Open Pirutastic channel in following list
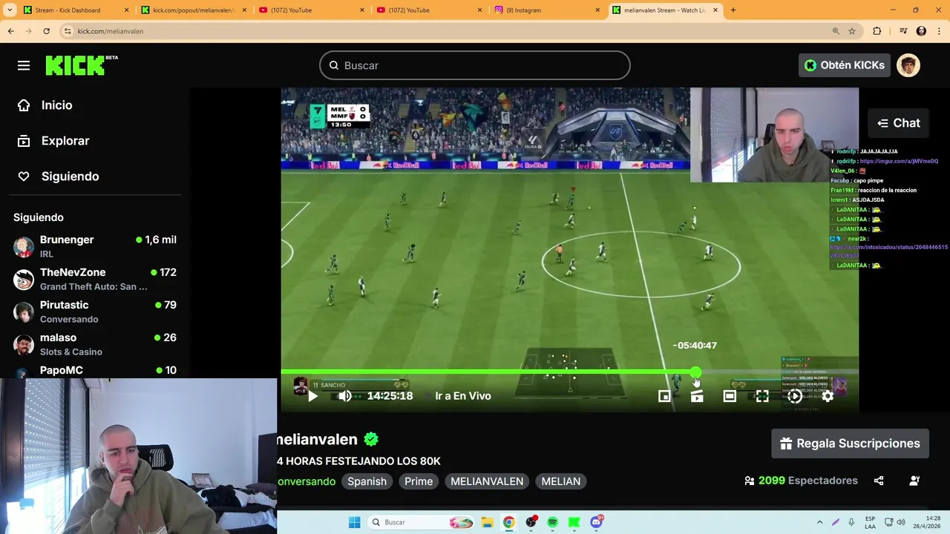 95,311
